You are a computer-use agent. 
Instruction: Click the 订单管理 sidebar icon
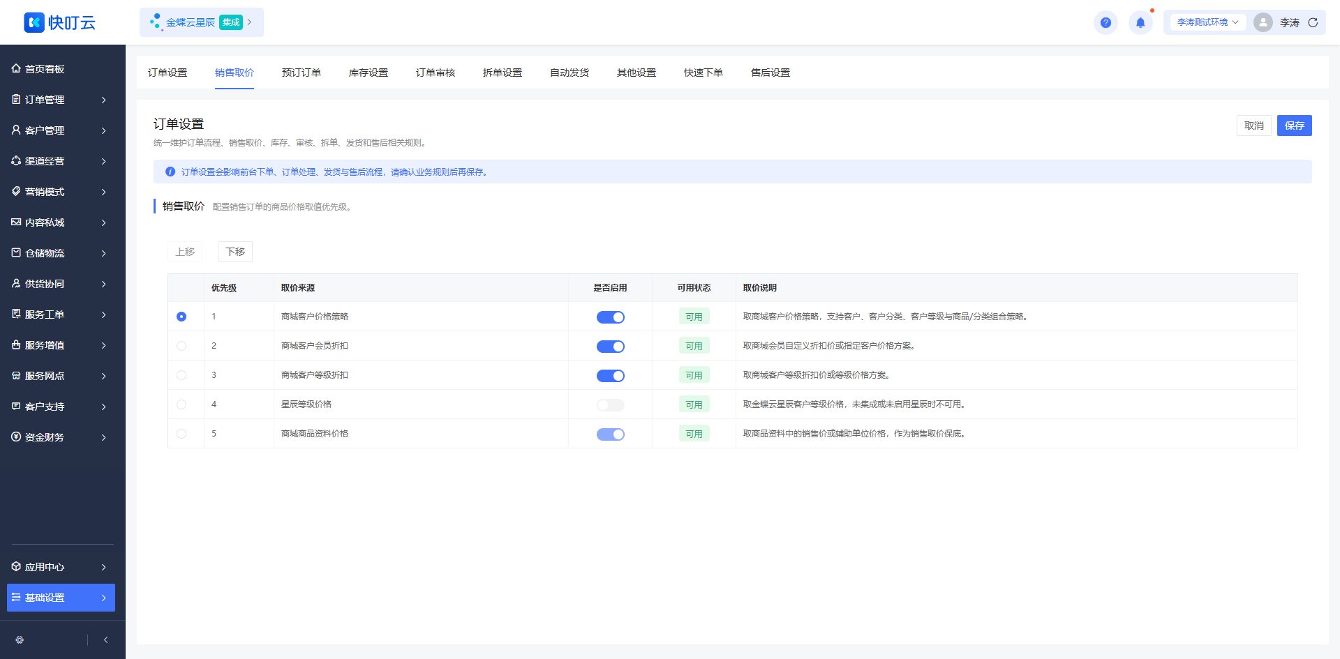tap(16, 99)
